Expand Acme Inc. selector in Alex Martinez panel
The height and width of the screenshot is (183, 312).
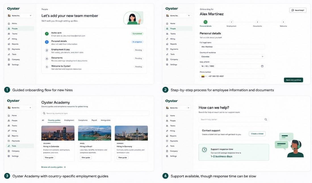click(x=178, y=16)
